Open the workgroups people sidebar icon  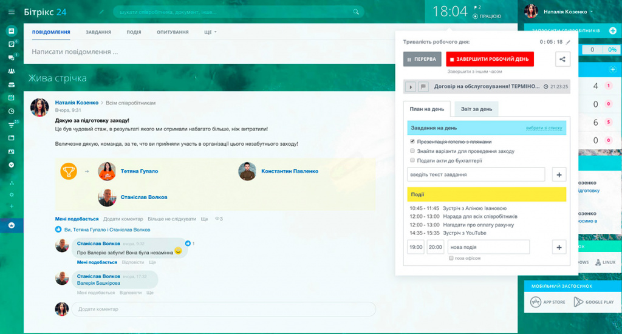point(11,71)
